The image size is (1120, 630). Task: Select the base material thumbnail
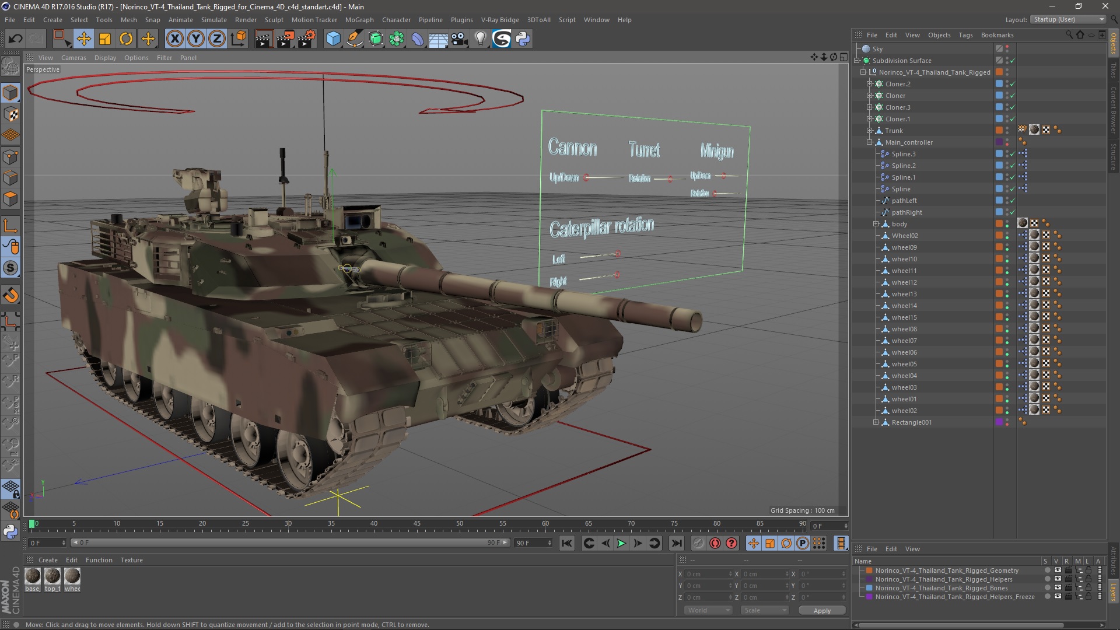pos(33,576)
